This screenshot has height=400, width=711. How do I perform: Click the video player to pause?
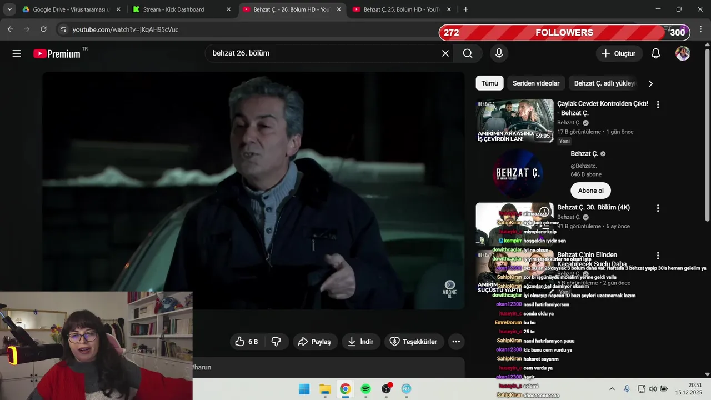[x=253, y=190]
